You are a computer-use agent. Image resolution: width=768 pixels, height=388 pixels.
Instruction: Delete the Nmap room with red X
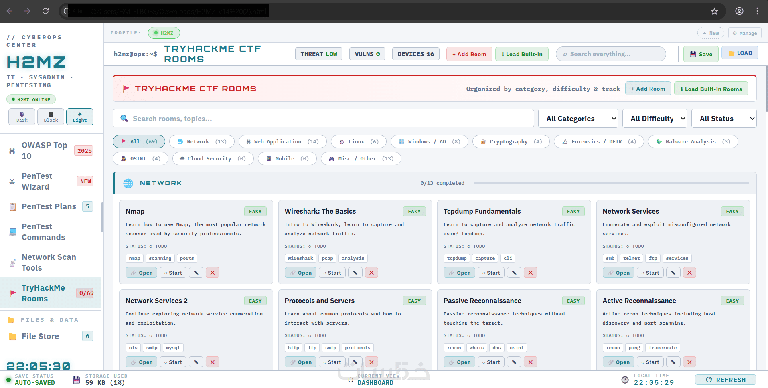click(x=213, y=273)
